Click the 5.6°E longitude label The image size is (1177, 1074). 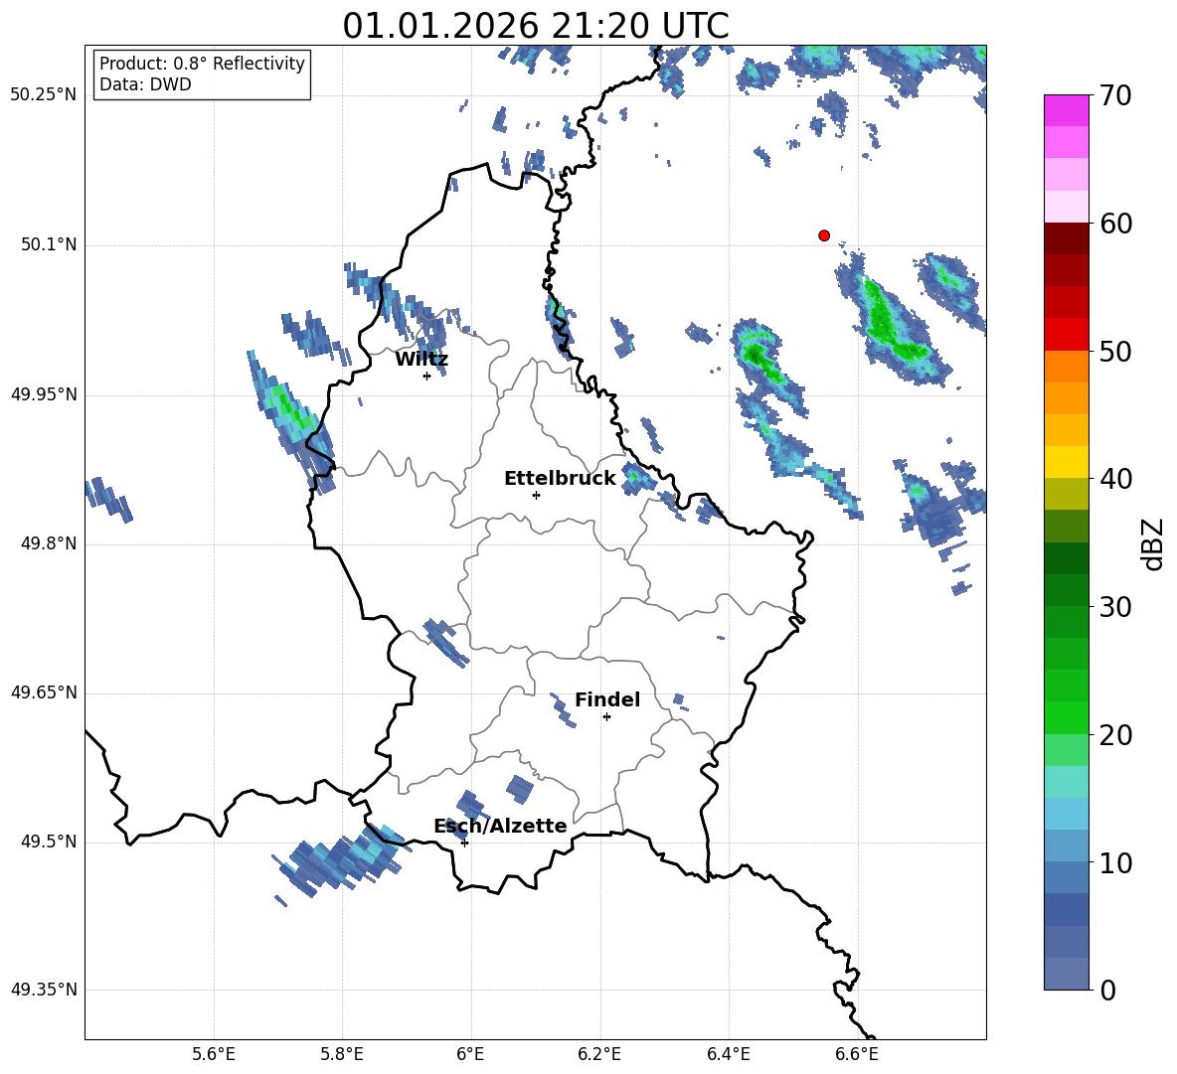coord(214,1054)
